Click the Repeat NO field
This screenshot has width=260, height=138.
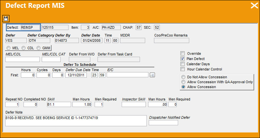click(x=12, y=104)
